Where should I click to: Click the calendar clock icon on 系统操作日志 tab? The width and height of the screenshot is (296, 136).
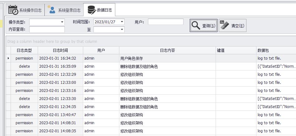click(13, 10)
